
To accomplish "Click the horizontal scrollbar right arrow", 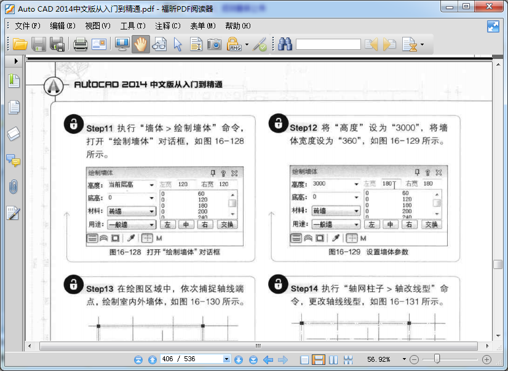I will pos(487,346).
